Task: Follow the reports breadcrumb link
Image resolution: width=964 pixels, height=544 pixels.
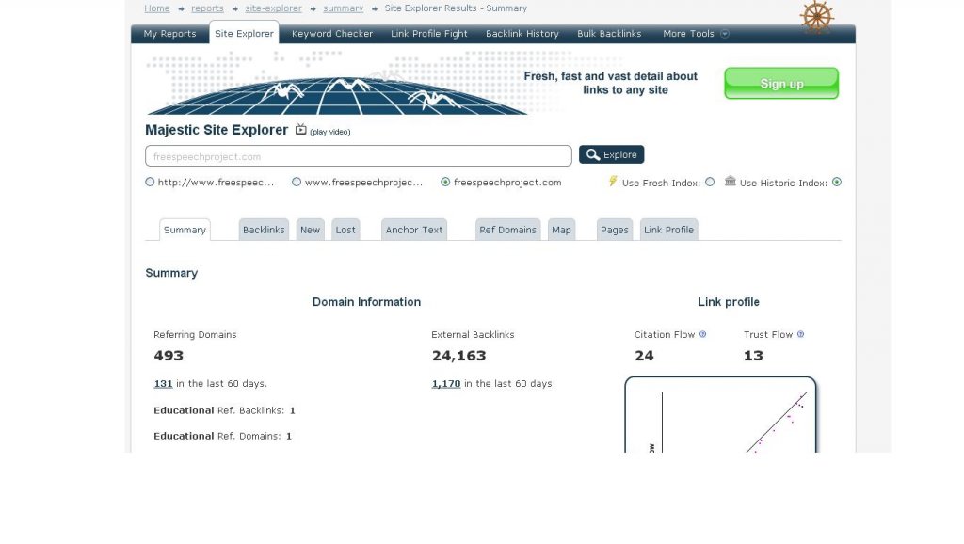Action: [x=207, y=8]
